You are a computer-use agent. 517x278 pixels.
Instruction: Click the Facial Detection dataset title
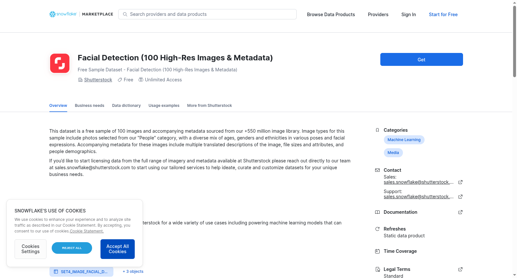[175, 58]
